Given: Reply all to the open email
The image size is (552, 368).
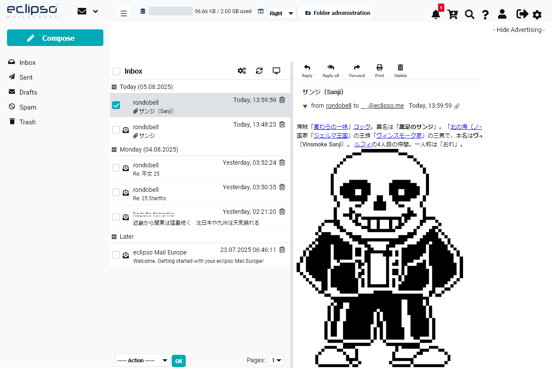Looking at the screenshot, I should 331,71.
